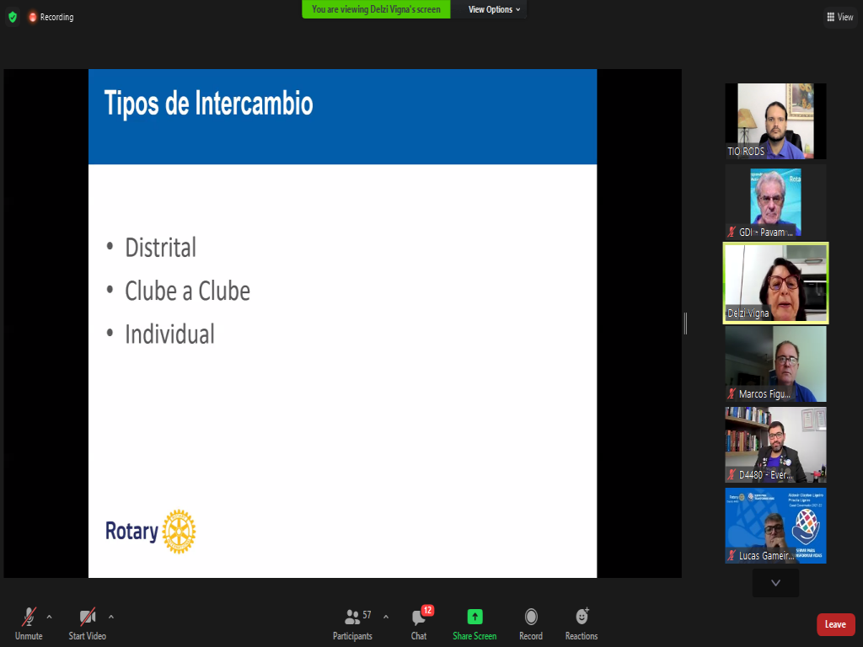Click the 'You are viewing Delzi Vigna's screen' banner

pyautogui.click(x=376, y=9)
